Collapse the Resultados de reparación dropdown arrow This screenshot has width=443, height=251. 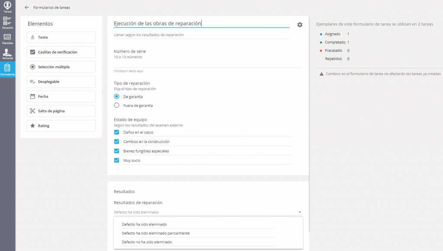click(300, 212)
